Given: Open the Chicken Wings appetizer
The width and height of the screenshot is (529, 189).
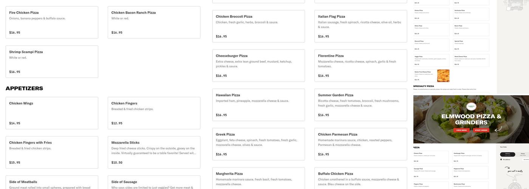Looking at the screenshot, I should point(52,113).
